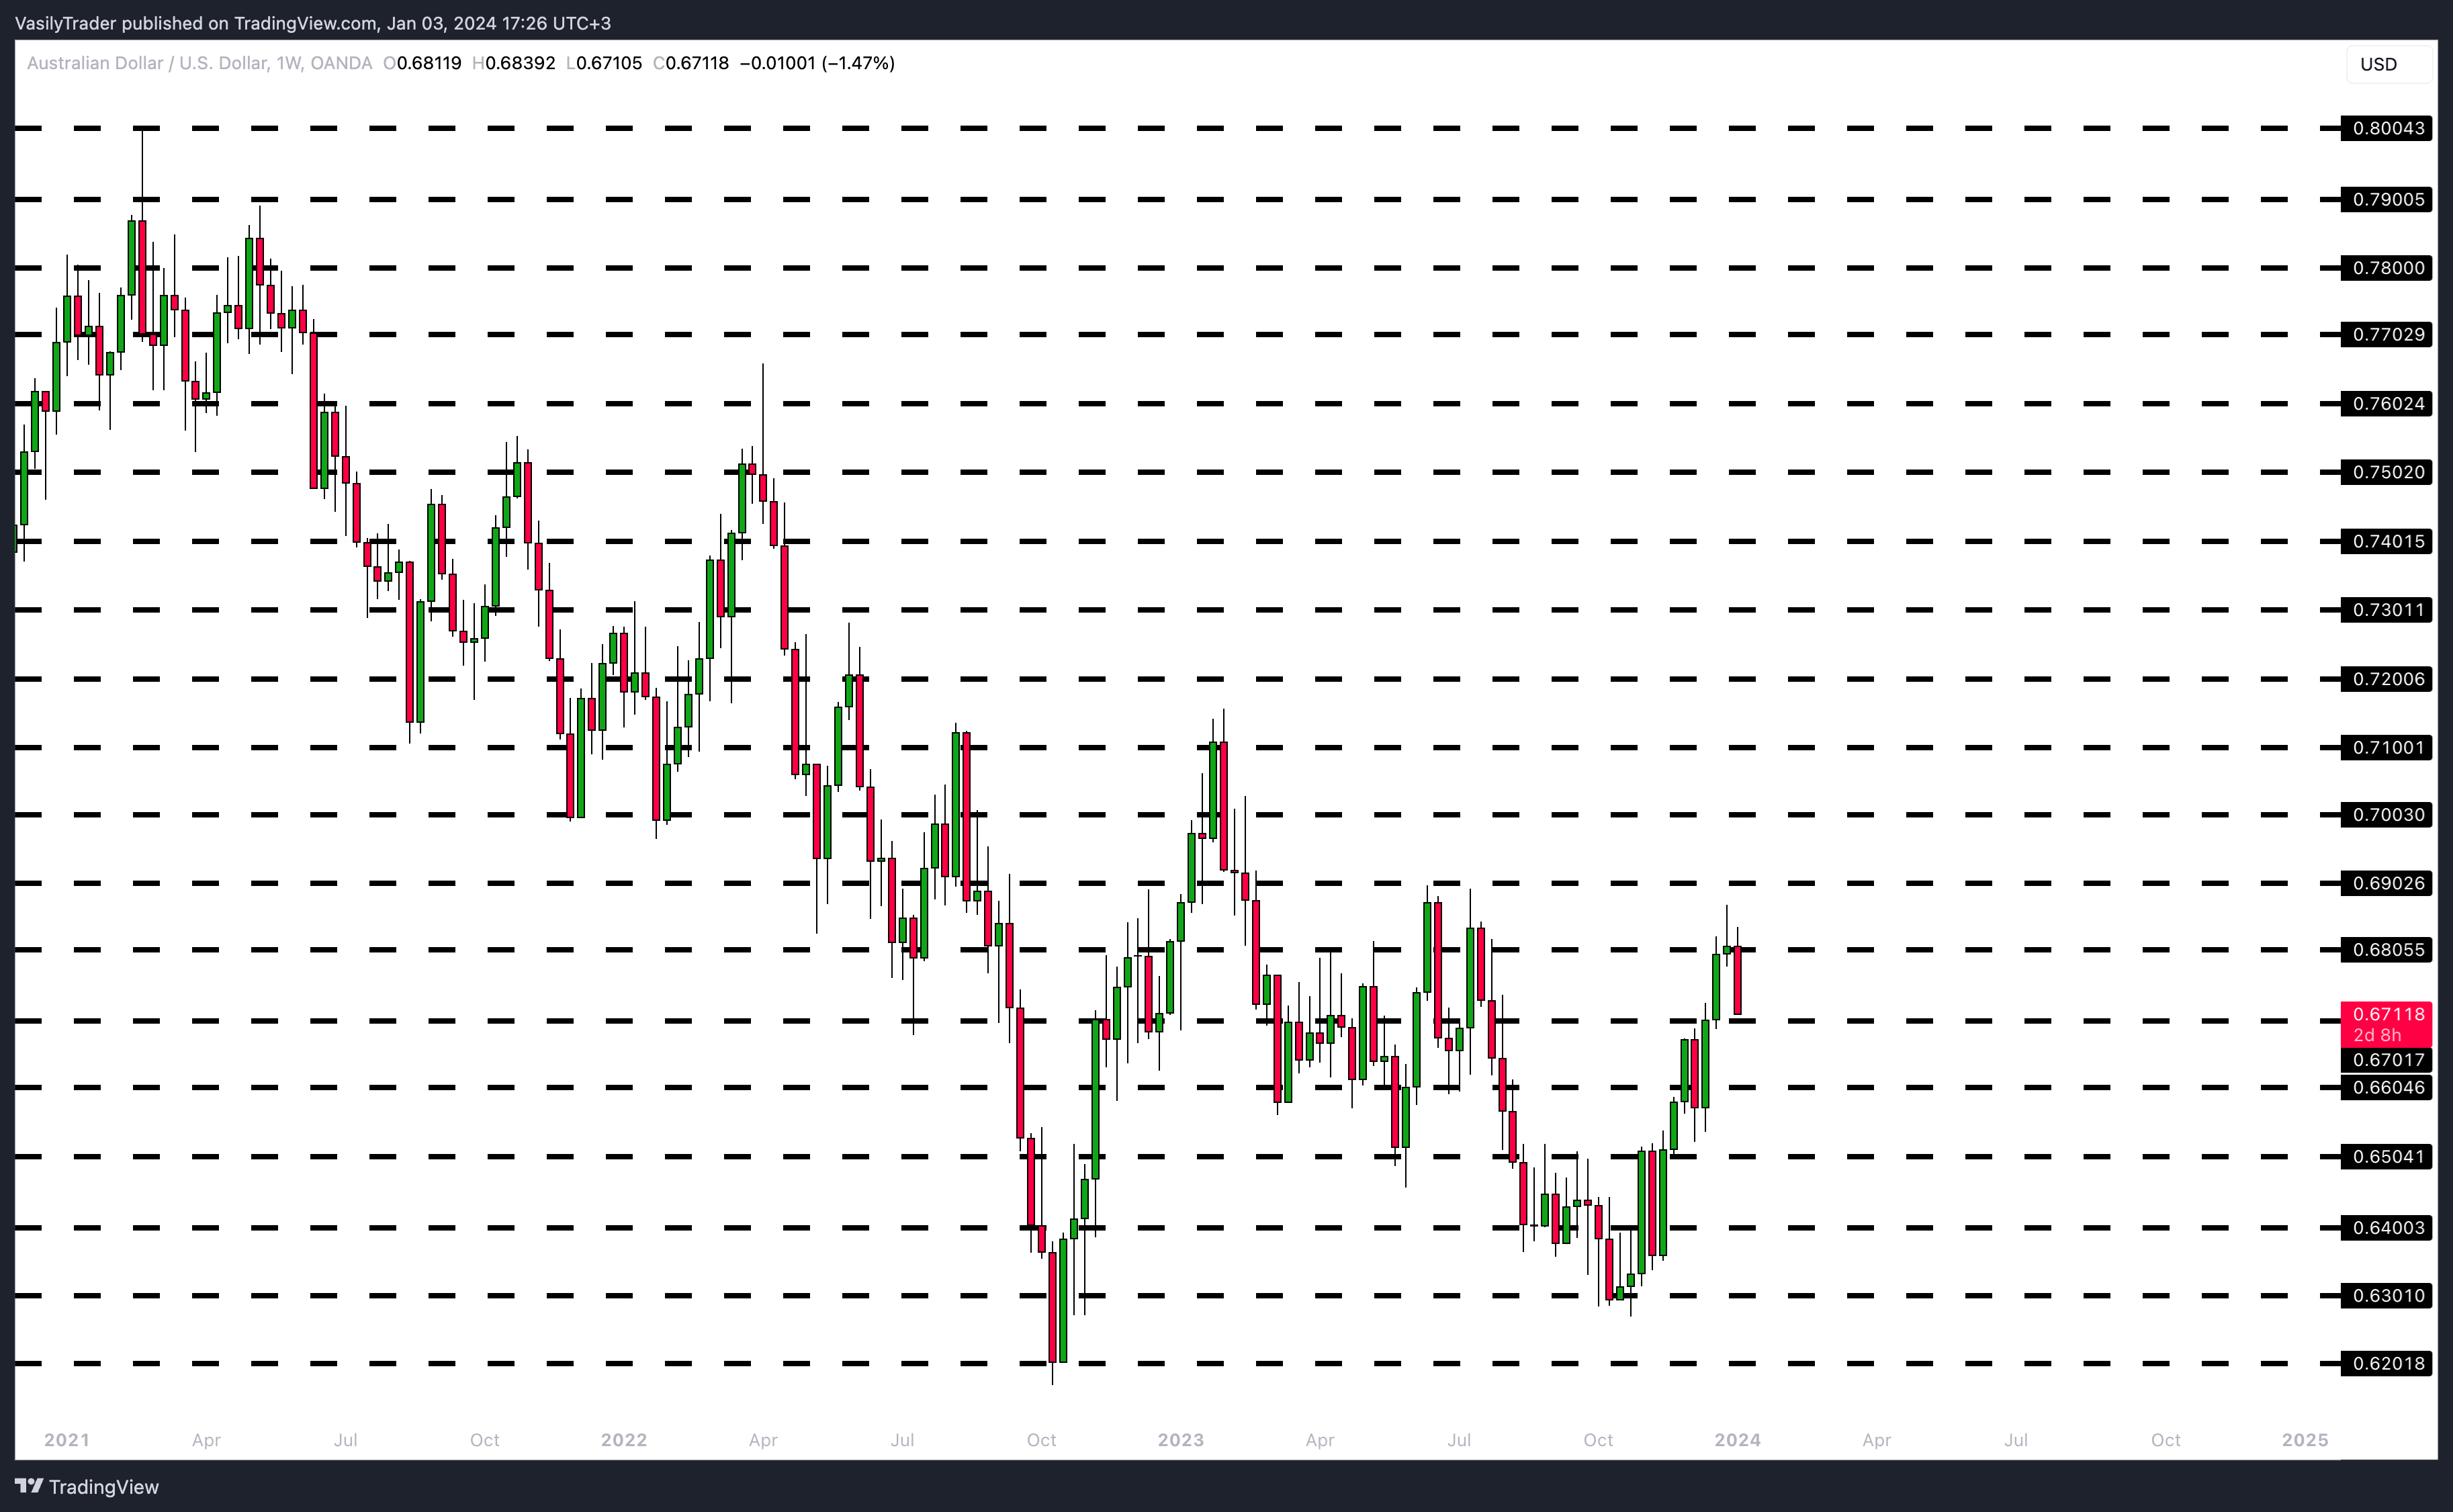The height and width of the screenshot is (1512, 2453).
Task: Select the 0.63010 price level label
Action: coord(2386,1296)
